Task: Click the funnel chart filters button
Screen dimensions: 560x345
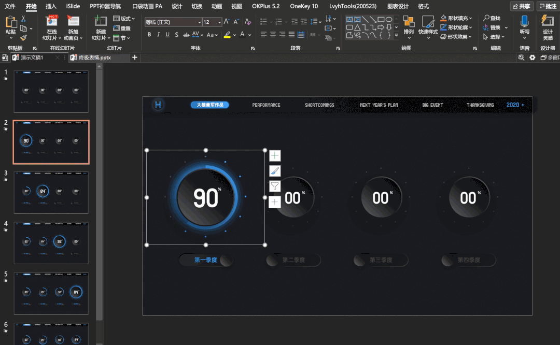Action: click(x=275, y=186)
